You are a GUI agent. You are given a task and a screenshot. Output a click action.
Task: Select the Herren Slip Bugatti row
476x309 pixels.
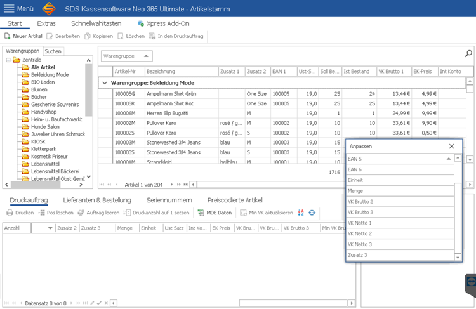tap(282, 113)
